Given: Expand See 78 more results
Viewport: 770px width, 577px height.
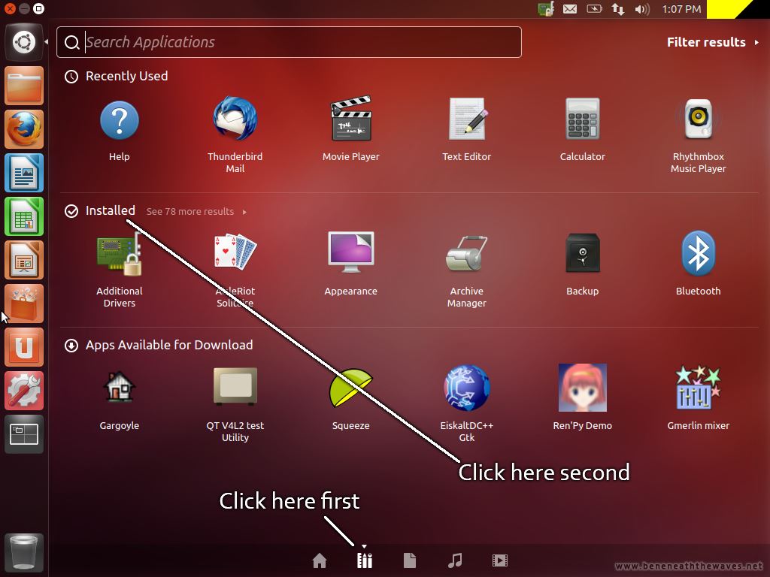Looking at the screenshot, I should [196, 211].
